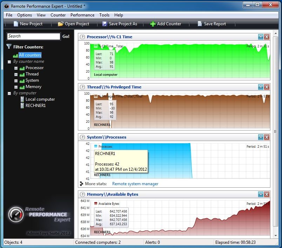Click the Processes legend color swatch
Screen dimensions: 282x248
point(96,146)
